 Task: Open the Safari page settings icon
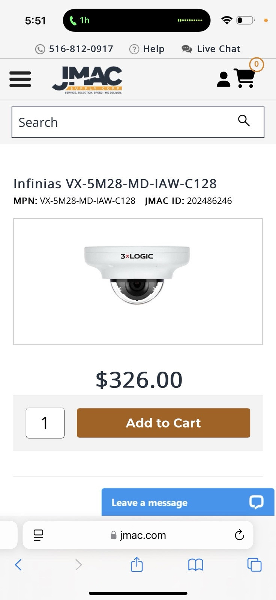(38, 535)
